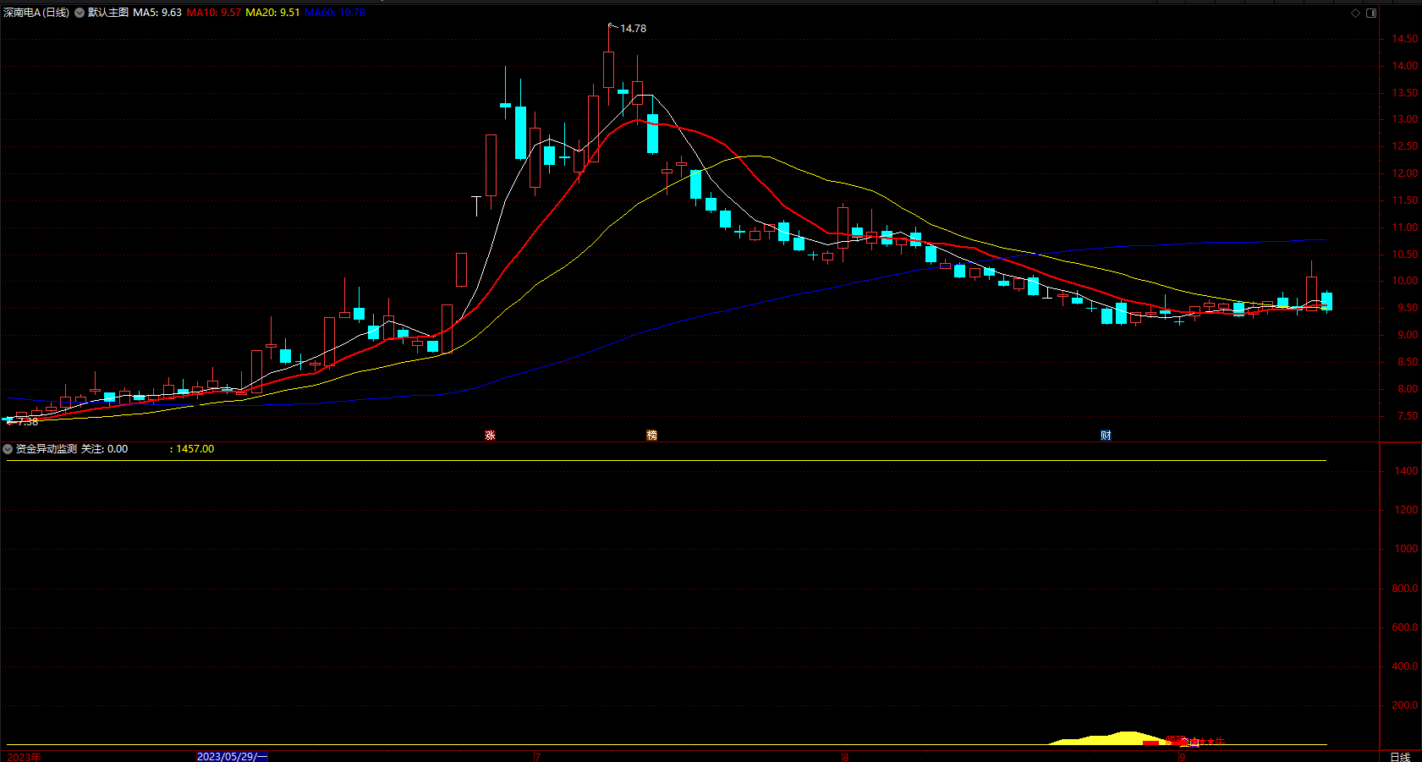This screenshot has width=1422, height=762.
Task: Click the 2023/05/29/一 date marker on timeline
Action: (x=232, y=756)
